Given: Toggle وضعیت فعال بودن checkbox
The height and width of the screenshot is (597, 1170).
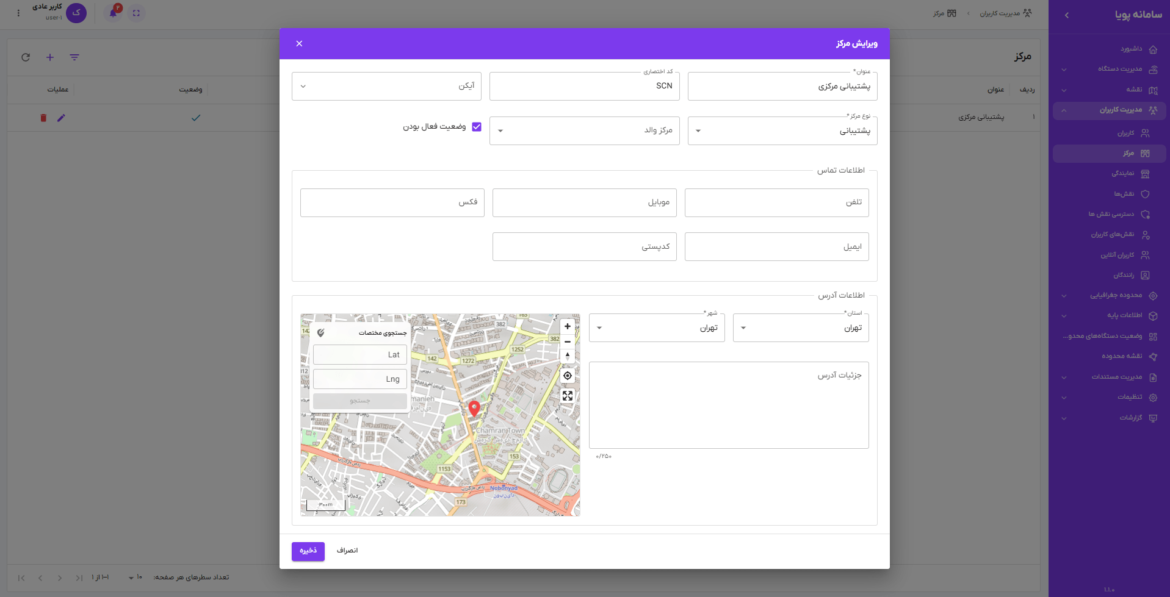Looking at the screenshot, I should [x=477, y=127].
